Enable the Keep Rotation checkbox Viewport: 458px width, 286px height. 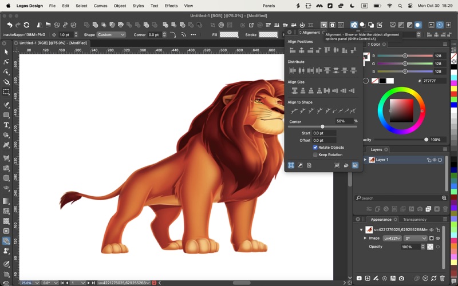[x=315, y=154]
